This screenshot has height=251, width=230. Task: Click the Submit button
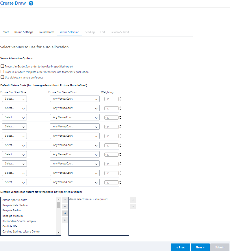coord(220,247)
